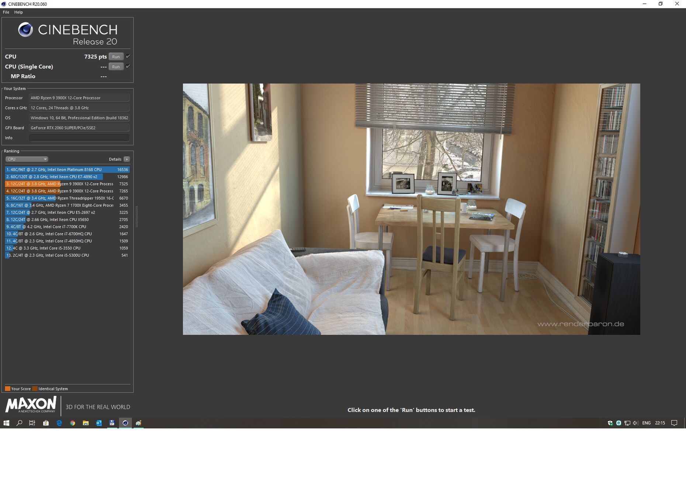Select the Xeon E7-4890 v2 ranking row
686x478 pixels.
coord(67,177)
